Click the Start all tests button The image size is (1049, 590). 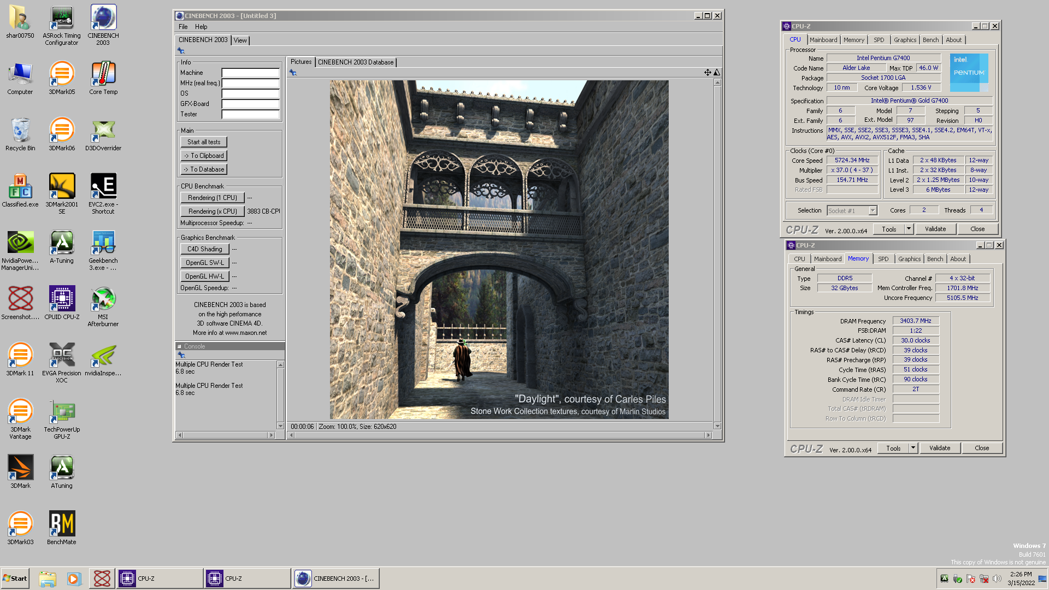[x=204, y=142]
